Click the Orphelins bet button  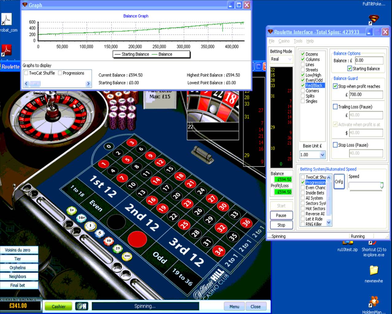coord(19,267)
